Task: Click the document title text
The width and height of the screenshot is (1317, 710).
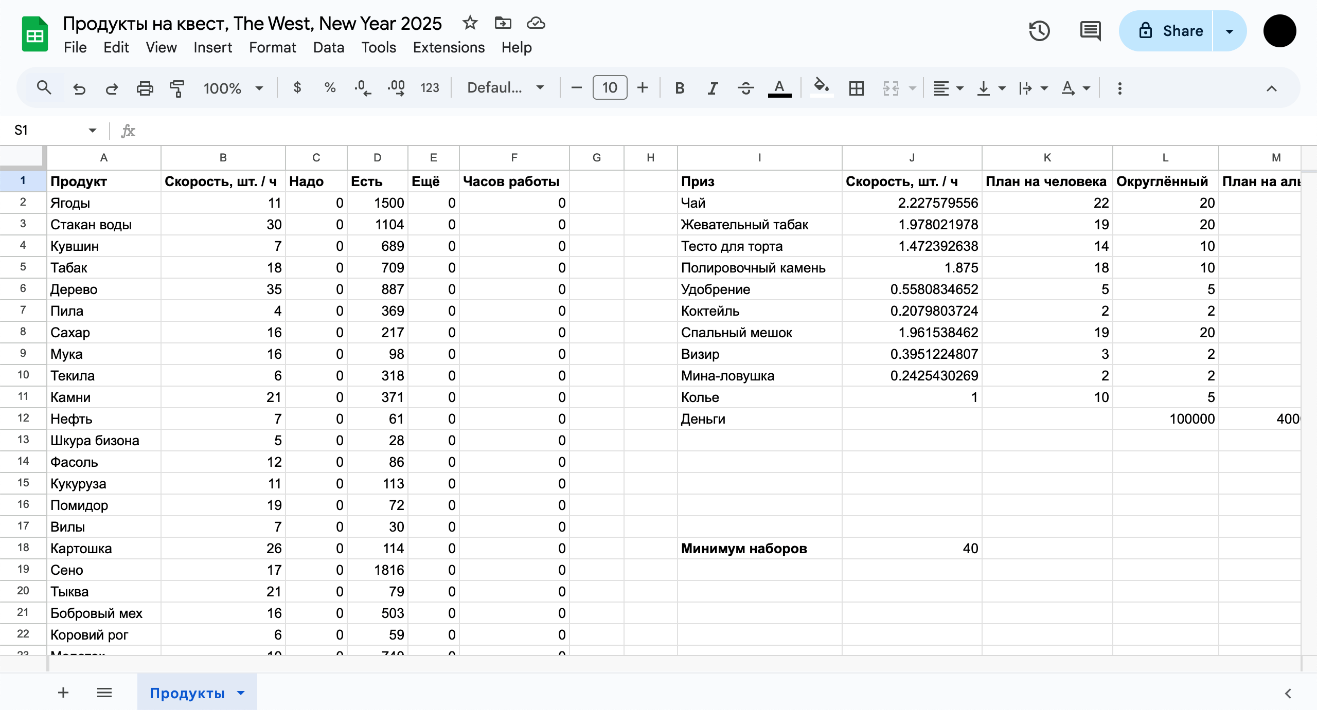Action: [x=252, y=23]
